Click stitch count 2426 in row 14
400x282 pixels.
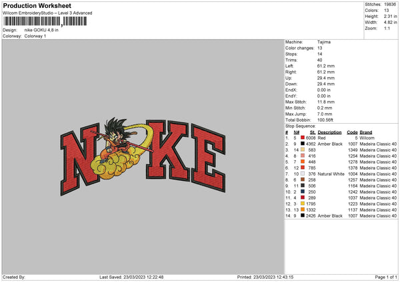311,216
